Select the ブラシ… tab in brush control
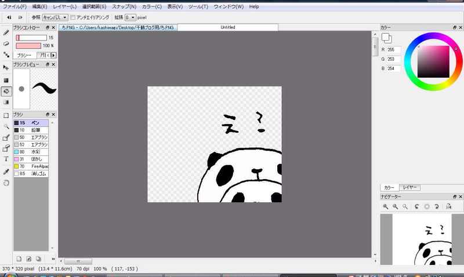The width and height of the screenshot is (464, 277). click(x=24, y=55)
